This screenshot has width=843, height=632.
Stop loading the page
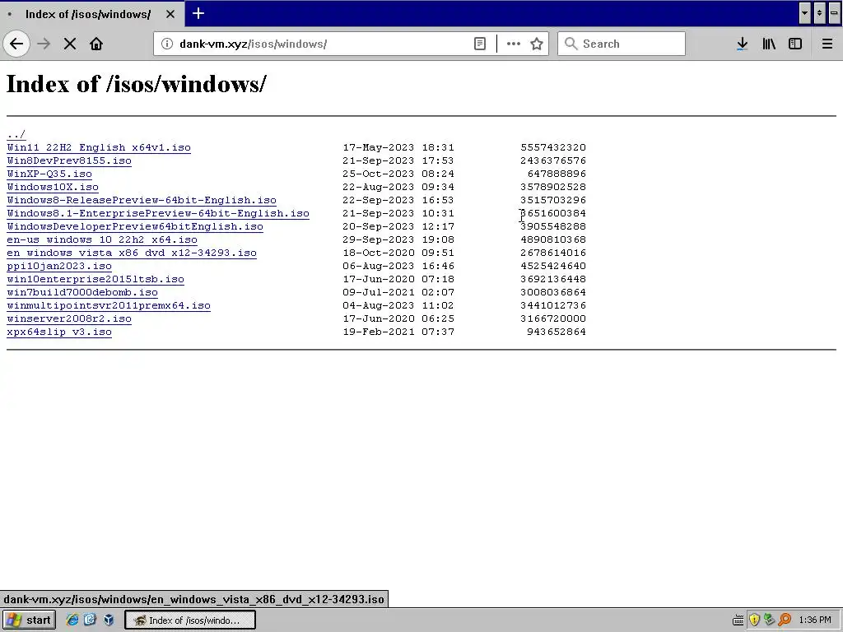pos(70,44)
